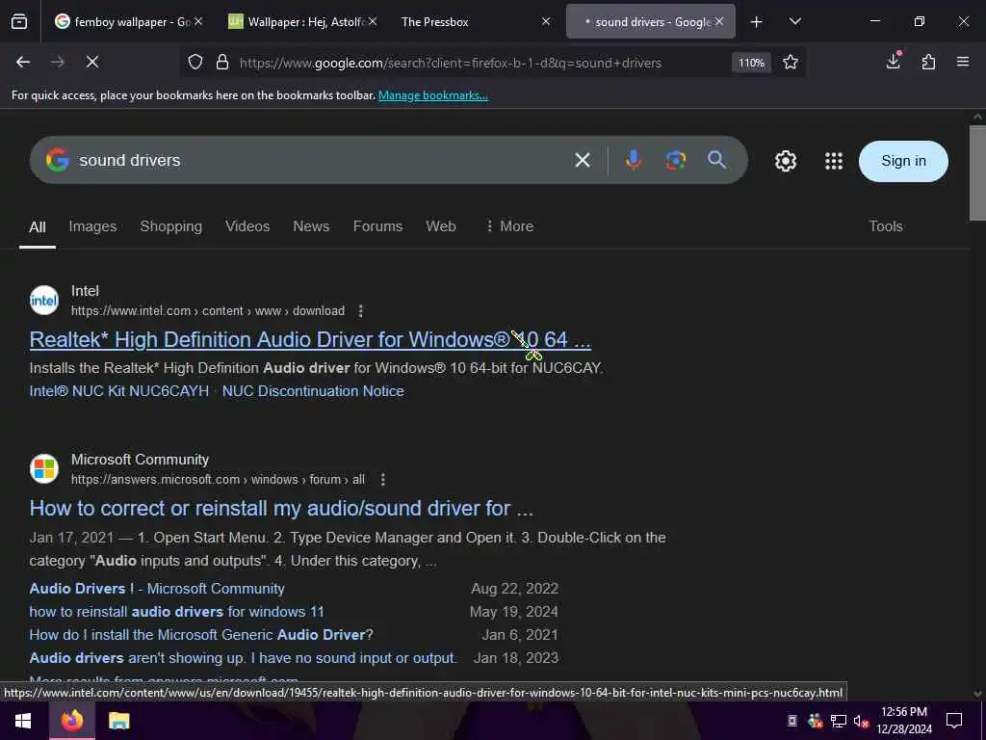Screen dimensions: 986x740
Task: Select the Forums search filter
Action: (x=377, y=226)
